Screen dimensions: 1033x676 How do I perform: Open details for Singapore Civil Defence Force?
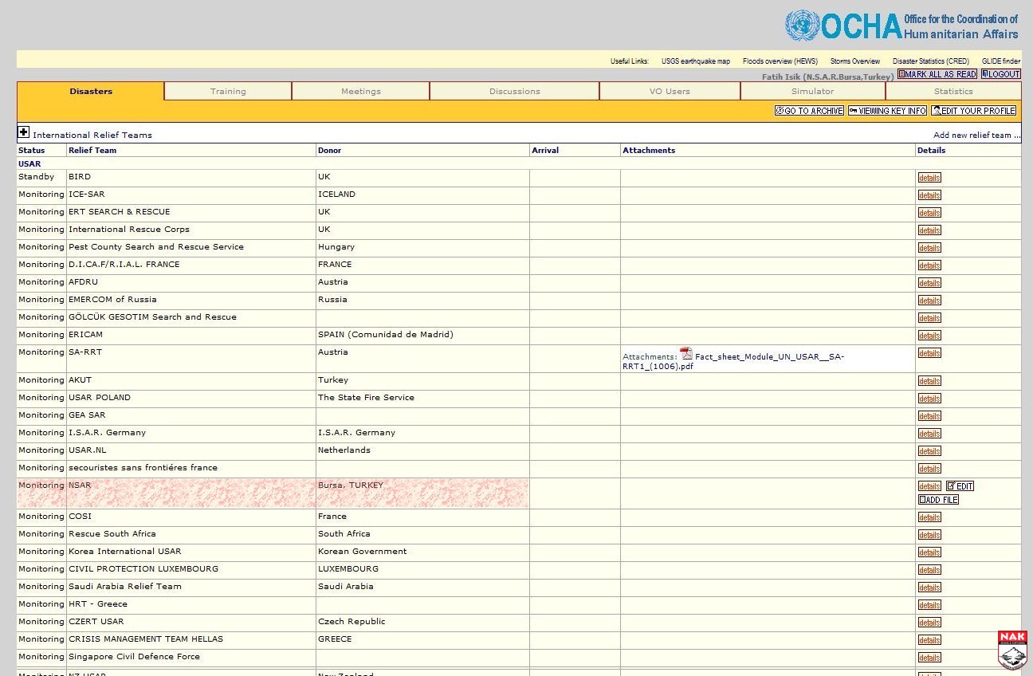929,658
